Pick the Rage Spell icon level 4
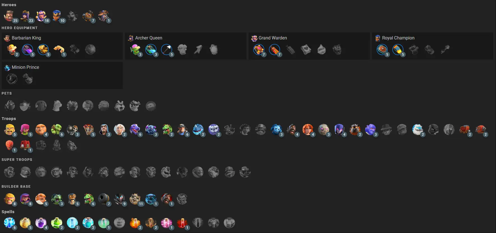The image size is (496, 233). [x=41, y=223]
